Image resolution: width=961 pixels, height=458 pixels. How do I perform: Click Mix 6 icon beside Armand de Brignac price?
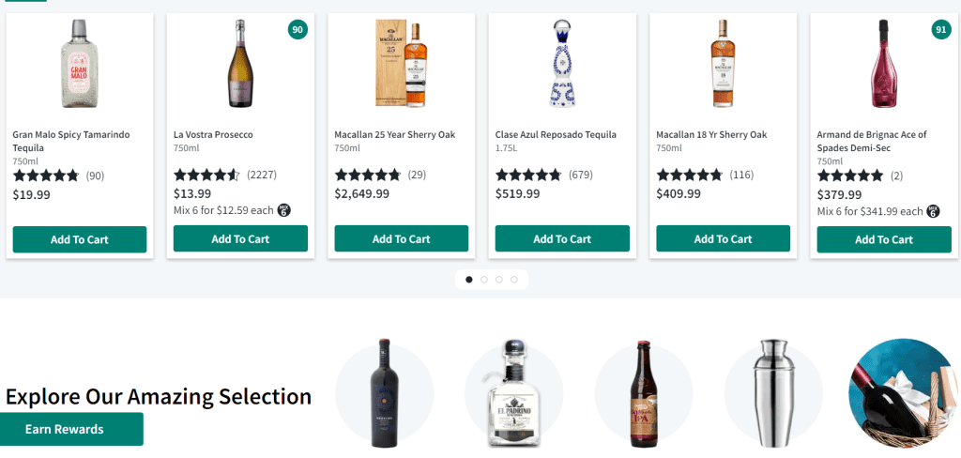pyautogui.click(x=933, y=211)
